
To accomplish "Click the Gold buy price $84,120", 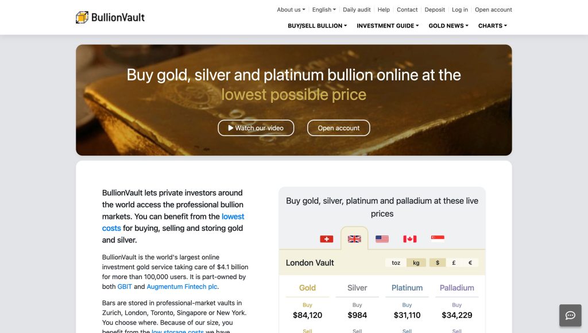I will point(307,315).
